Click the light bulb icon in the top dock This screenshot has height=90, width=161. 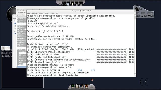(72, 4)
